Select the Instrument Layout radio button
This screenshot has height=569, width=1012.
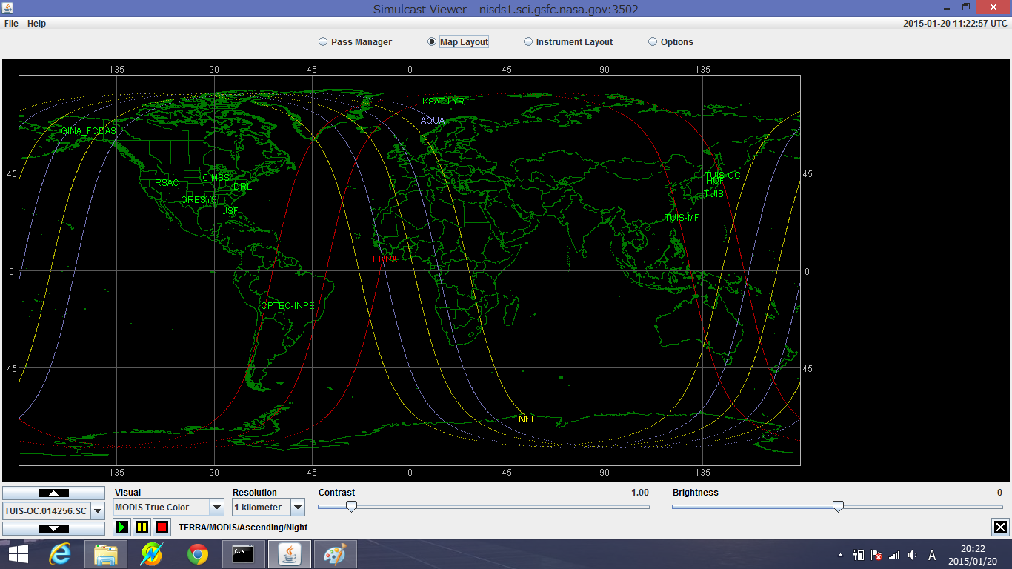(528, 42)
